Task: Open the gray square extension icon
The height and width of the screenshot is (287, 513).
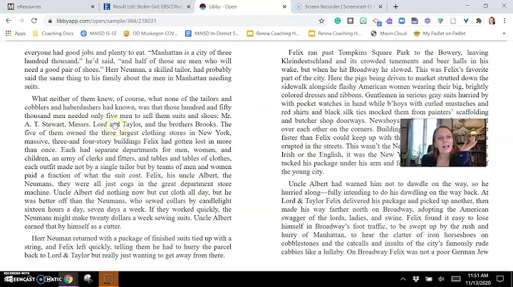Action: click(x=351, y=21)
